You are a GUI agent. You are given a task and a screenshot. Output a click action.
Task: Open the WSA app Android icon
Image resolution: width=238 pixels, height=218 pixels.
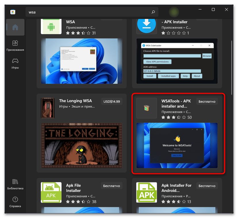51,26
